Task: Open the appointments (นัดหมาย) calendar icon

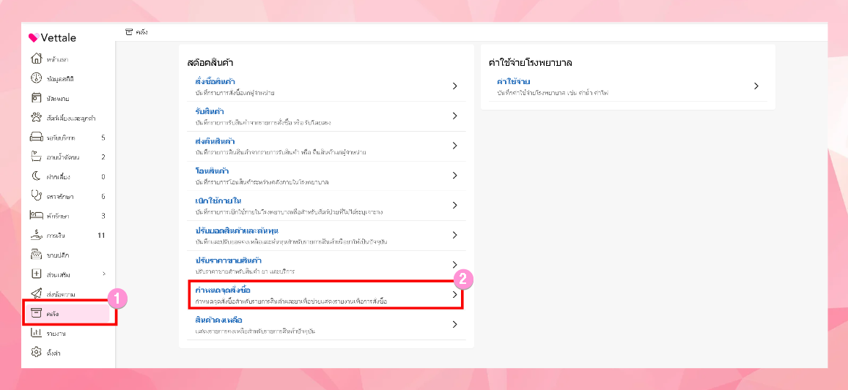Action: (36, 98)
